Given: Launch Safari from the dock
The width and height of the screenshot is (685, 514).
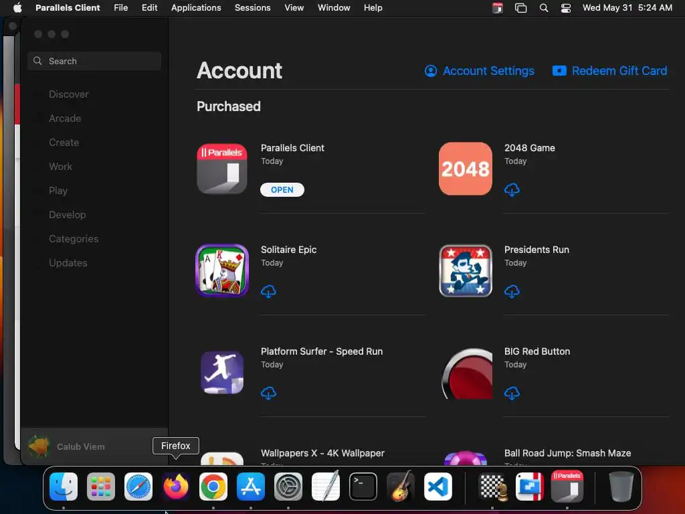Looking at the screenshot, I should [138, 487].
